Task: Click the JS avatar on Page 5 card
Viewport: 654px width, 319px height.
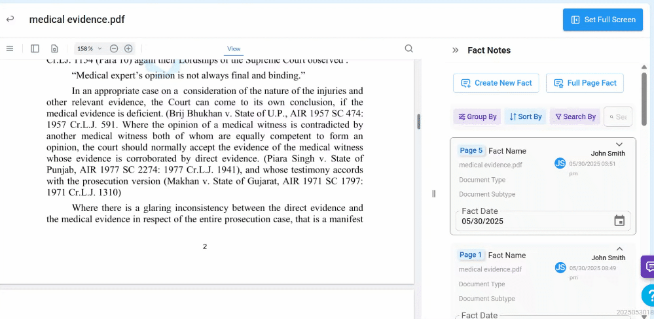Action: pos(560,163)
